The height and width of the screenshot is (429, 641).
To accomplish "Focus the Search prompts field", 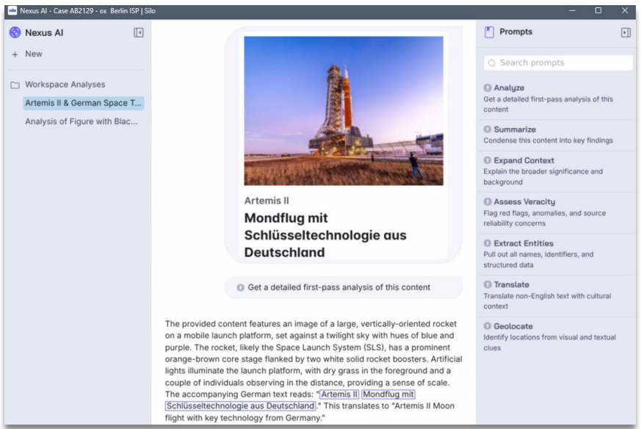I will click(x=558, y=63).
